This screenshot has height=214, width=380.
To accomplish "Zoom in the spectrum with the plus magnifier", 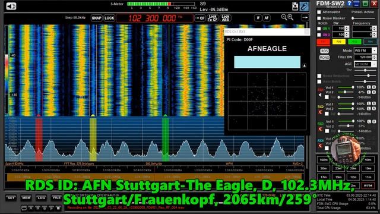I will pyautogui.click(x=290, y=17).
